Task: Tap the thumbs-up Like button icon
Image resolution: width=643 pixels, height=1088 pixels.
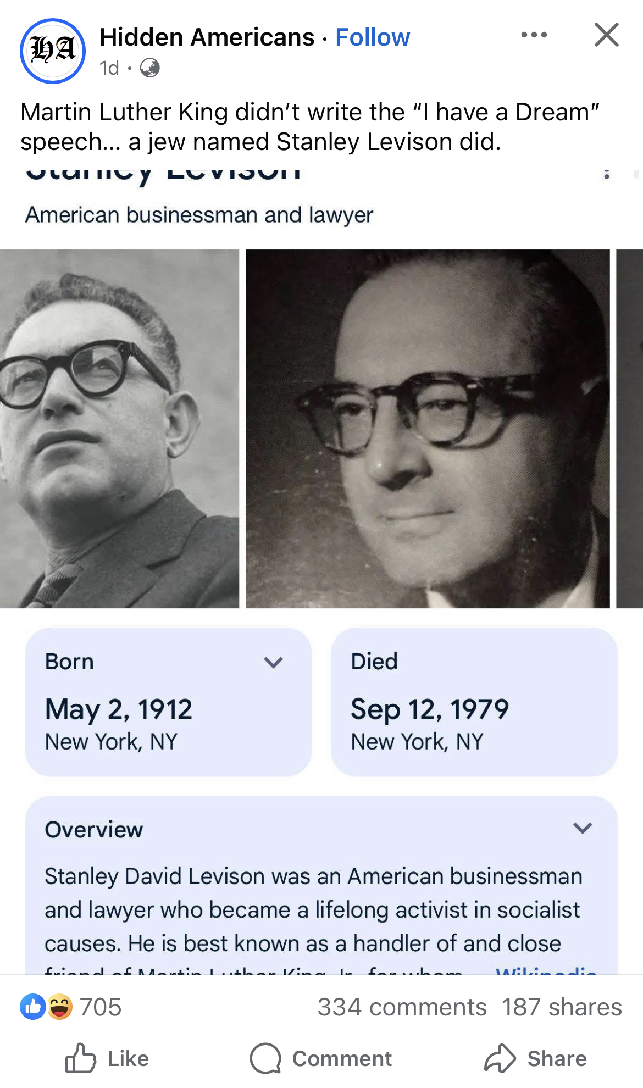Action: 80,1058
